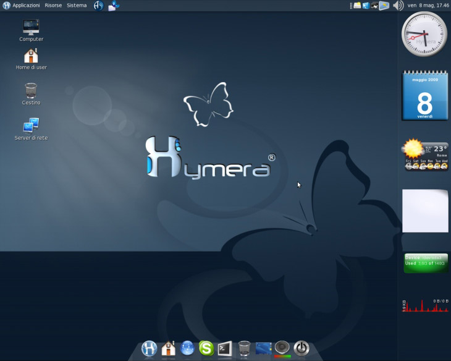
Task: Open the terminal from the dock
Action: 225,349
